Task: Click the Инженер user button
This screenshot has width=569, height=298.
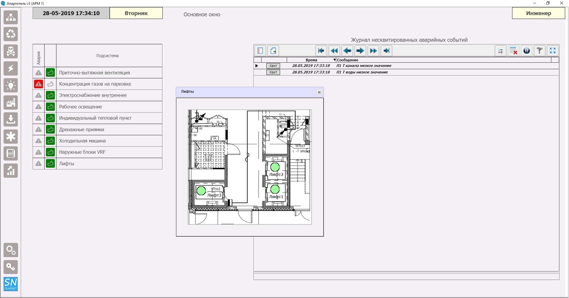Action: [538, 13]
